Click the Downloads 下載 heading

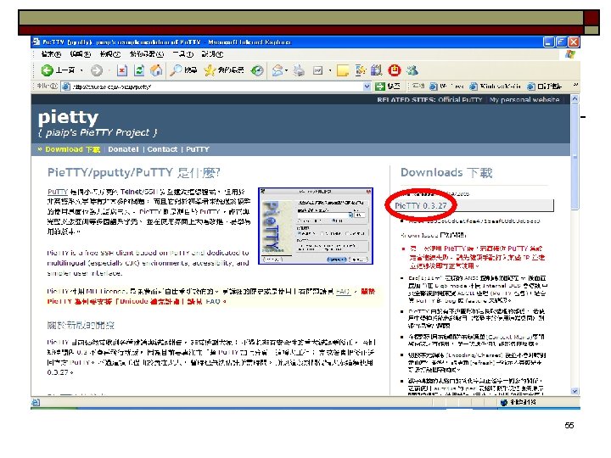coord(446,172)
